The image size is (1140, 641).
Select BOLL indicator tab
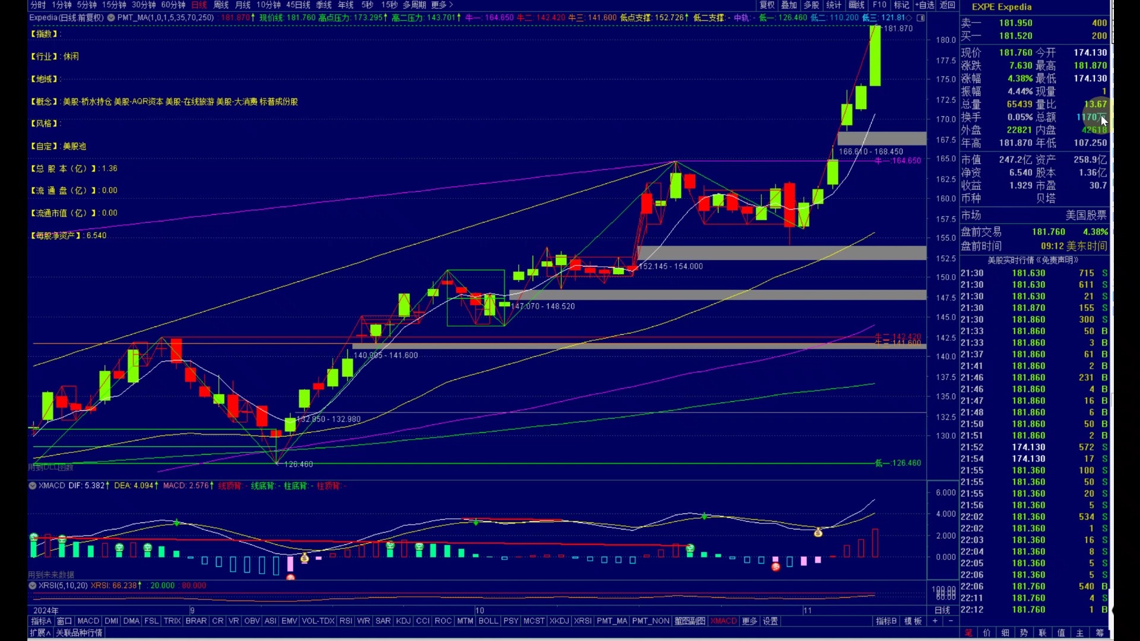(488, 621)
